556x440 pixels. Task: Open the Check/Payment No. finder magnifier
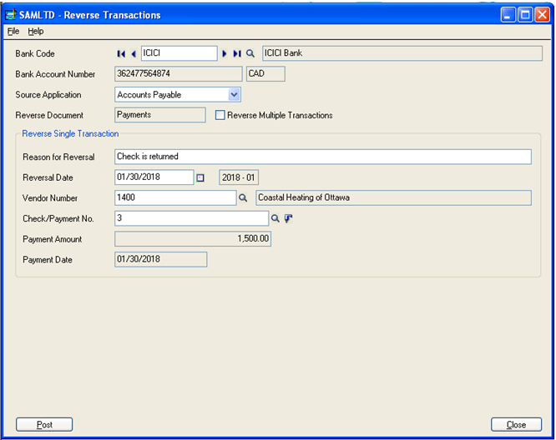[x=275, y=219]
